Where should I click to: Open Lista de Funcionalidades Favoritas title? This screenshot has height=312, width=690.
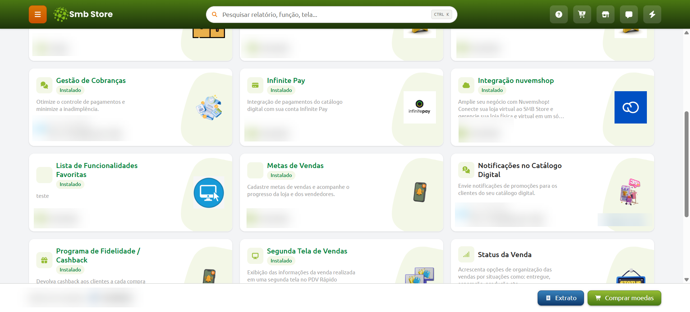97,170
